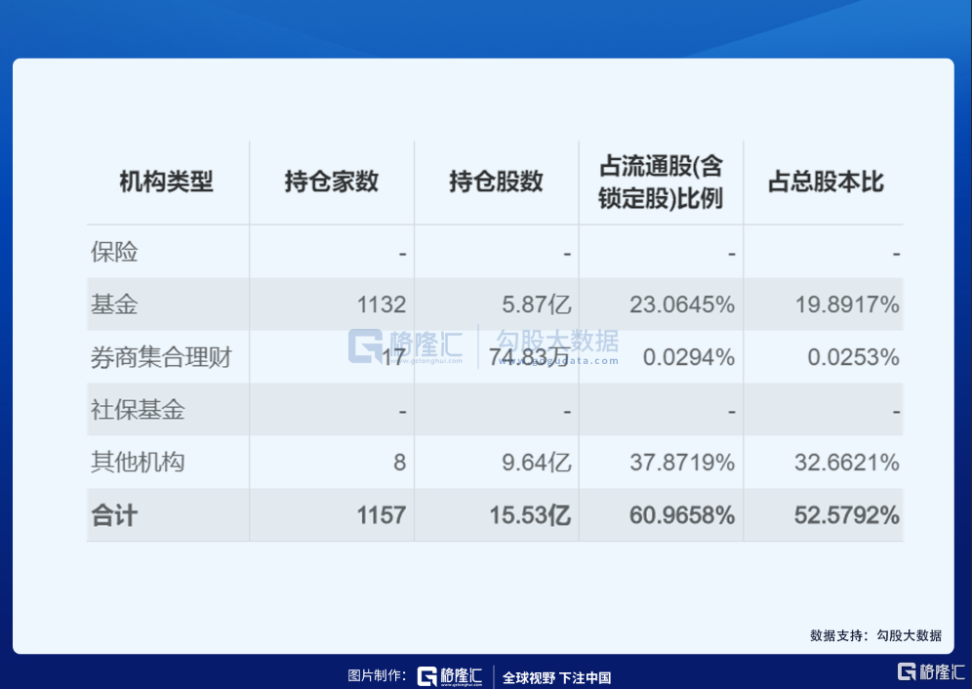The height and width of the screenshot is (689, 972).
Task: Select the 机构类型 column header
Action: (166, 182)
